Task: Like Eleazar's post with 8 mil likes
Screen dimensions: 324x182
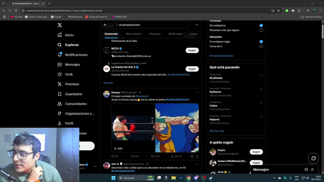Action: (x=155, y=156)
